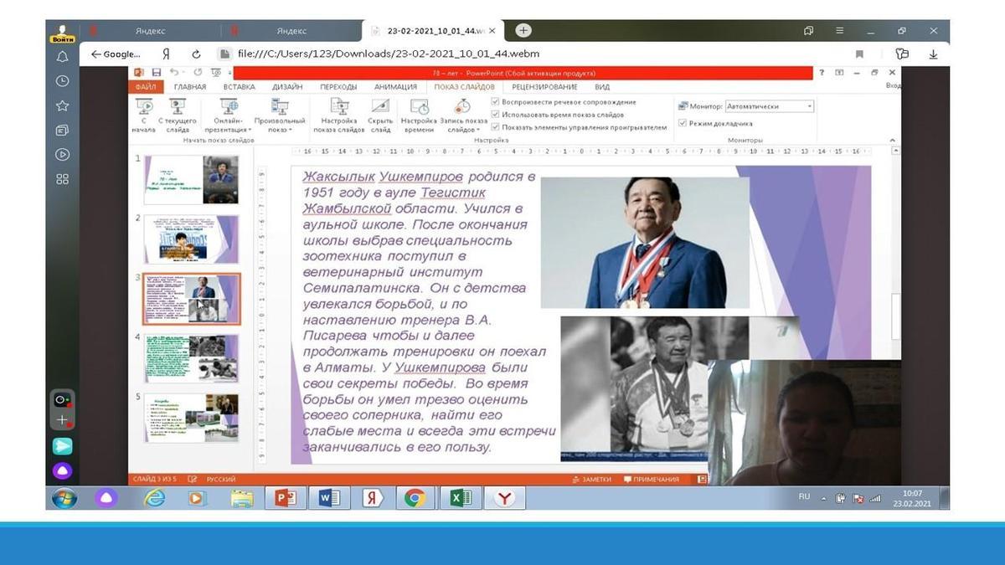The height and width of the screenshot is (565, 1005).
Task: Open Настройка времени rehearsal timing icon
Action: 419,107
